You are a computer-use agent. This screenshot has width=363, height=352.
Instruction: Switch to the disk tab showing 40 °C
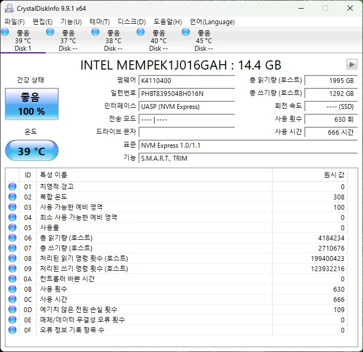[x=158, y=40]
